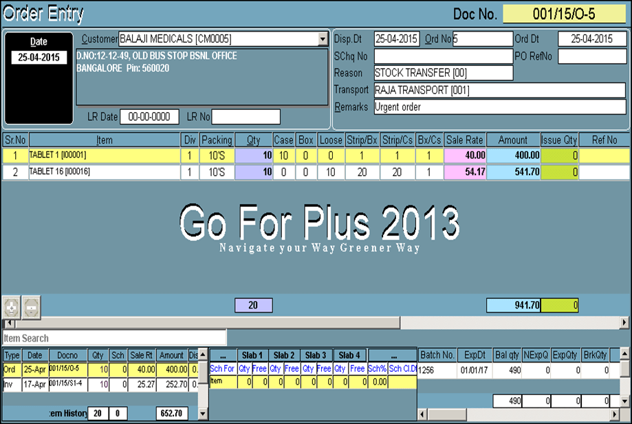This screenshot has width=632, height=424.
Task: Click the Ord No field
Action: [x=483, y=39]
